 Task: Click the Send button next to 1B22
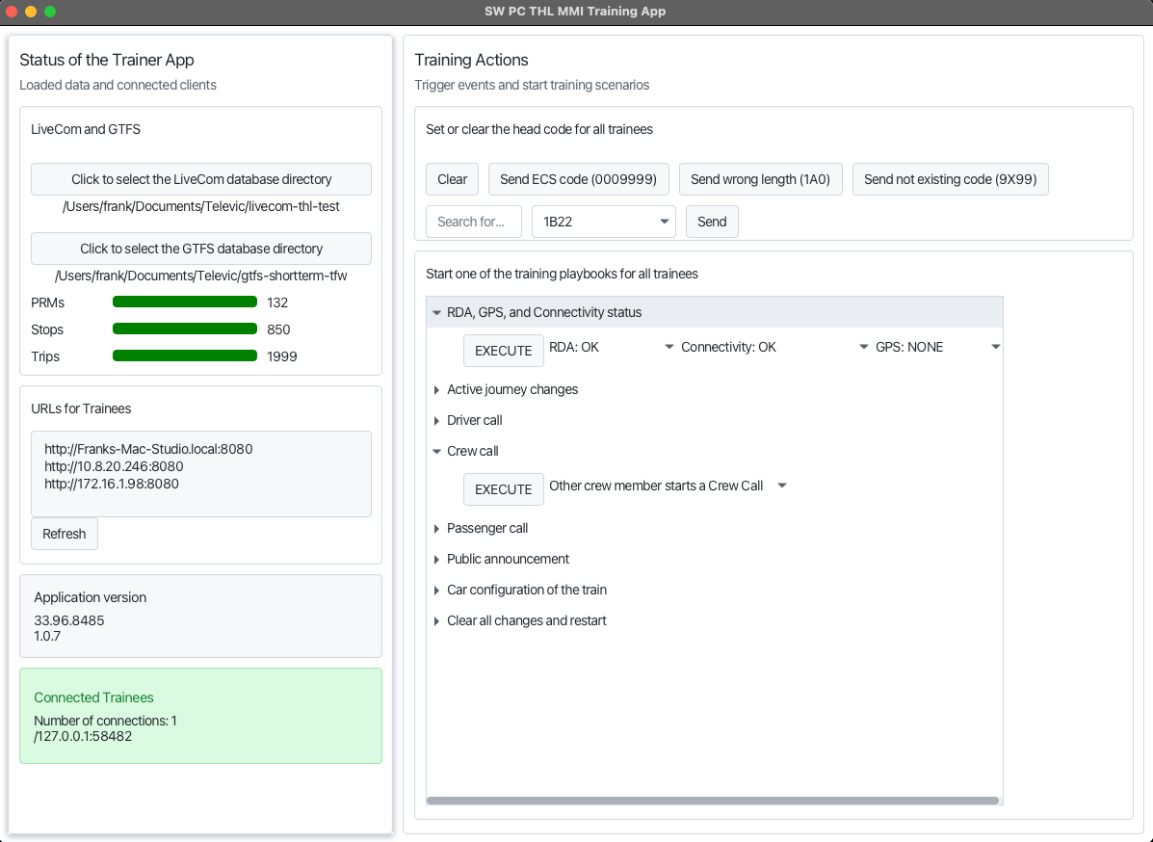(712, 223)
